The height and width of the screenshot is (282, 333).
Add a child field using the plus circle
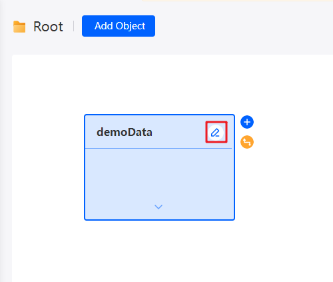[247, 122]
